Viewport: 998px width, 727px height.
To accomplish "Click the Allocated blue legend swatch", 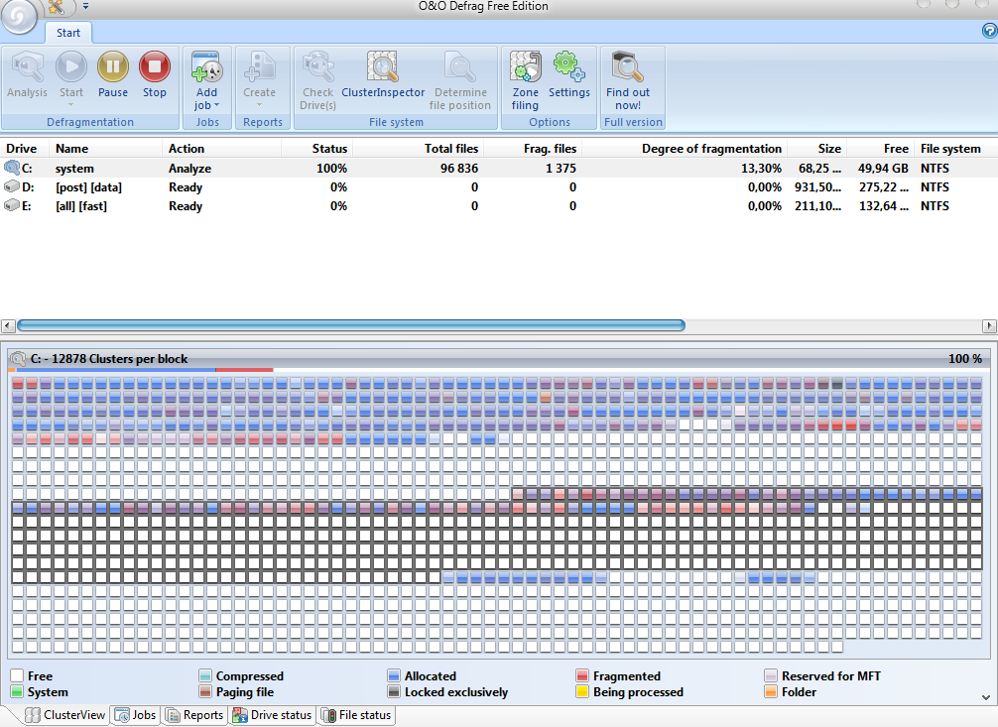I will coord(393,676).
